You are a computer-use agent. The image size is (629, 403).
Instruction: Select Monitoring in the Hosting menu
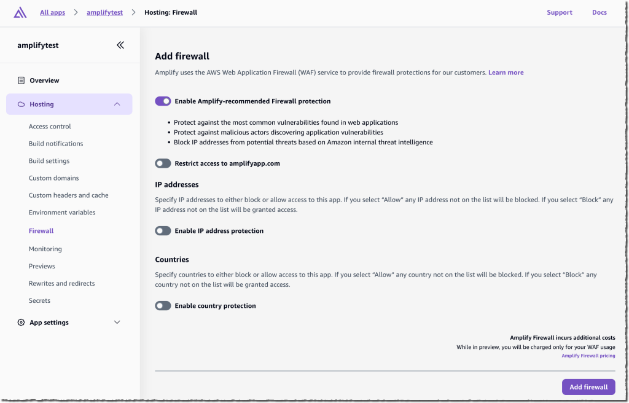tap(45, 249)
